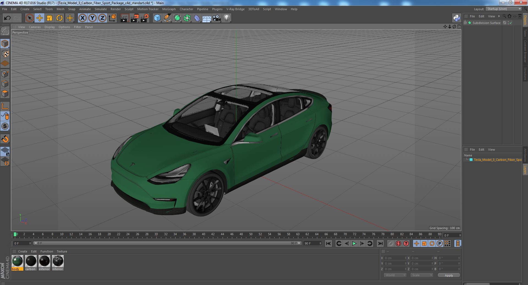The image size is (528, 285).
Task: Click the coordinate system icon
Action: click(x=112, y=18)
